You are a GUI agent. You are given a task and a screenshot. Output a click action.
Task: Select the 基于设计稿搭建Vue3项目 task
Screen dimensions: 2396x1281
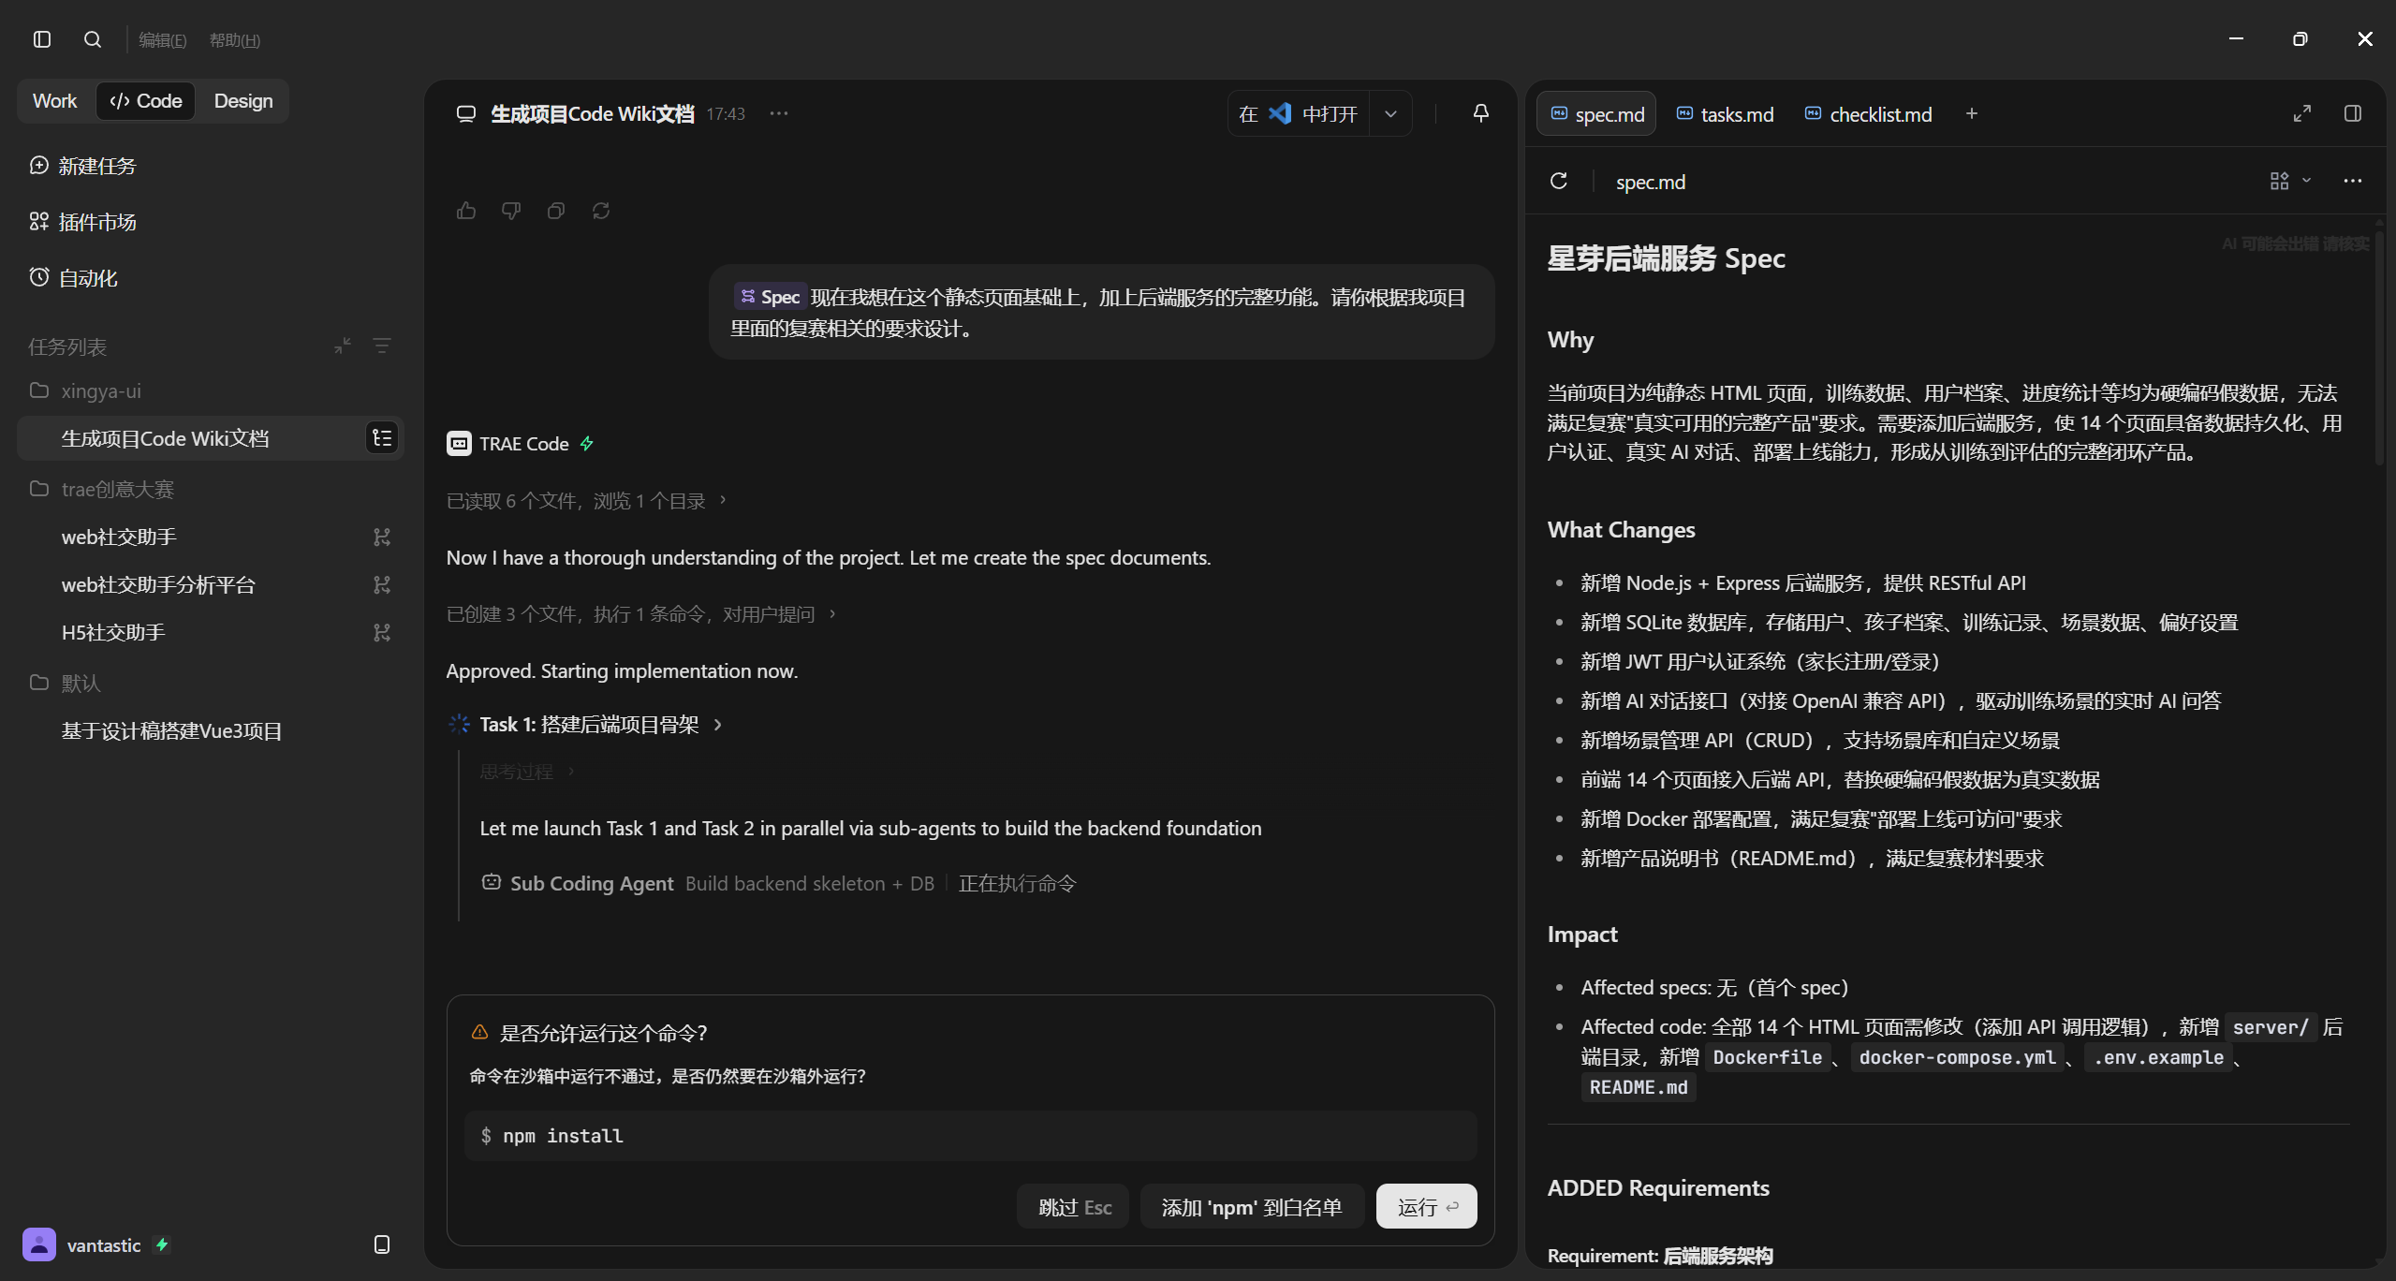pyautogui.click(x=171, y=730)
